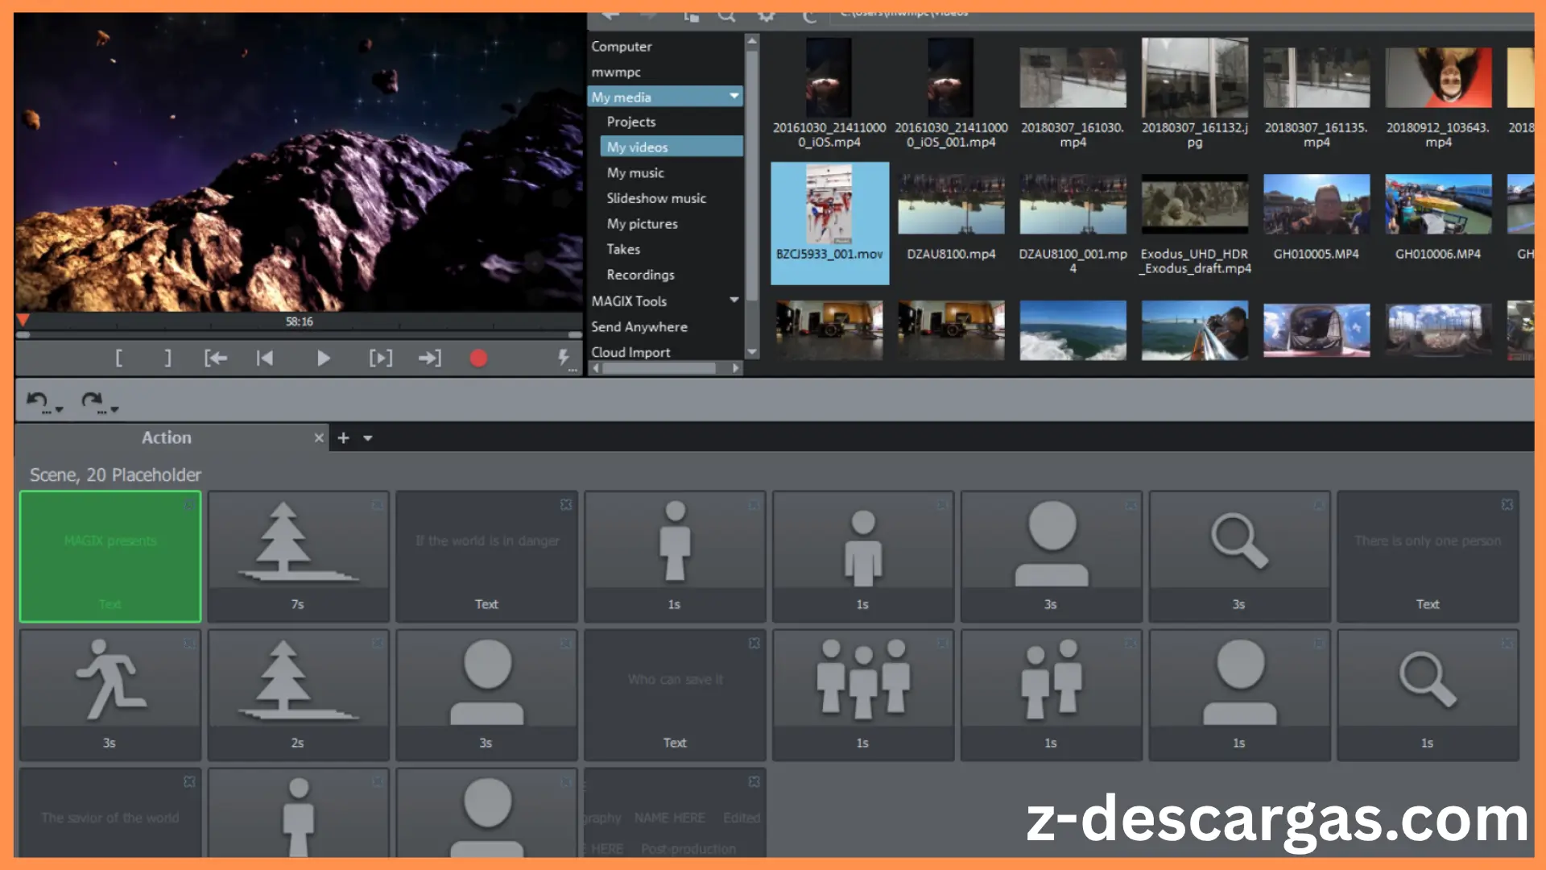Image resolution: width=1546 pixels, height=870 pixels.
Task: Select the MAGIX presents text placeholder
Action: 110,556
